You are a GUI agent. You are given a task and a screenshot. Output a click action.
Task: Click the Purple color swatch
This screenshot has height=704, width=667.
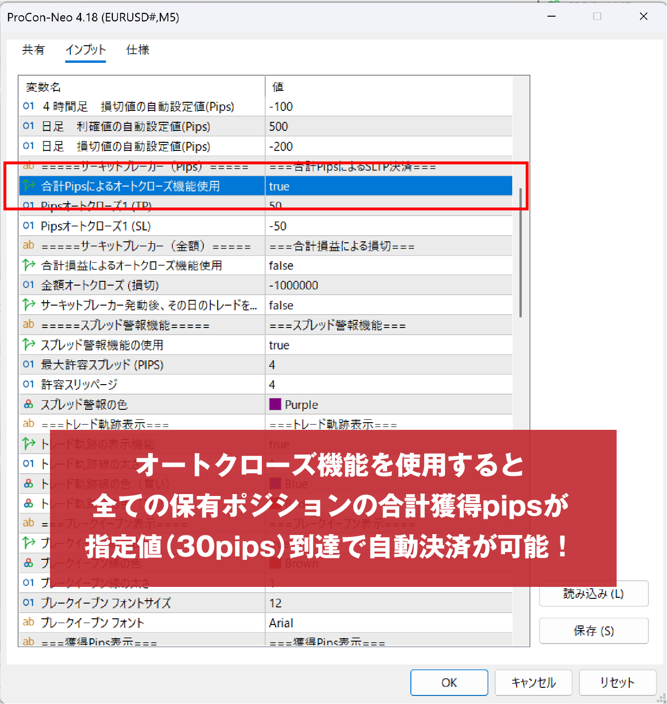(275, 404)
